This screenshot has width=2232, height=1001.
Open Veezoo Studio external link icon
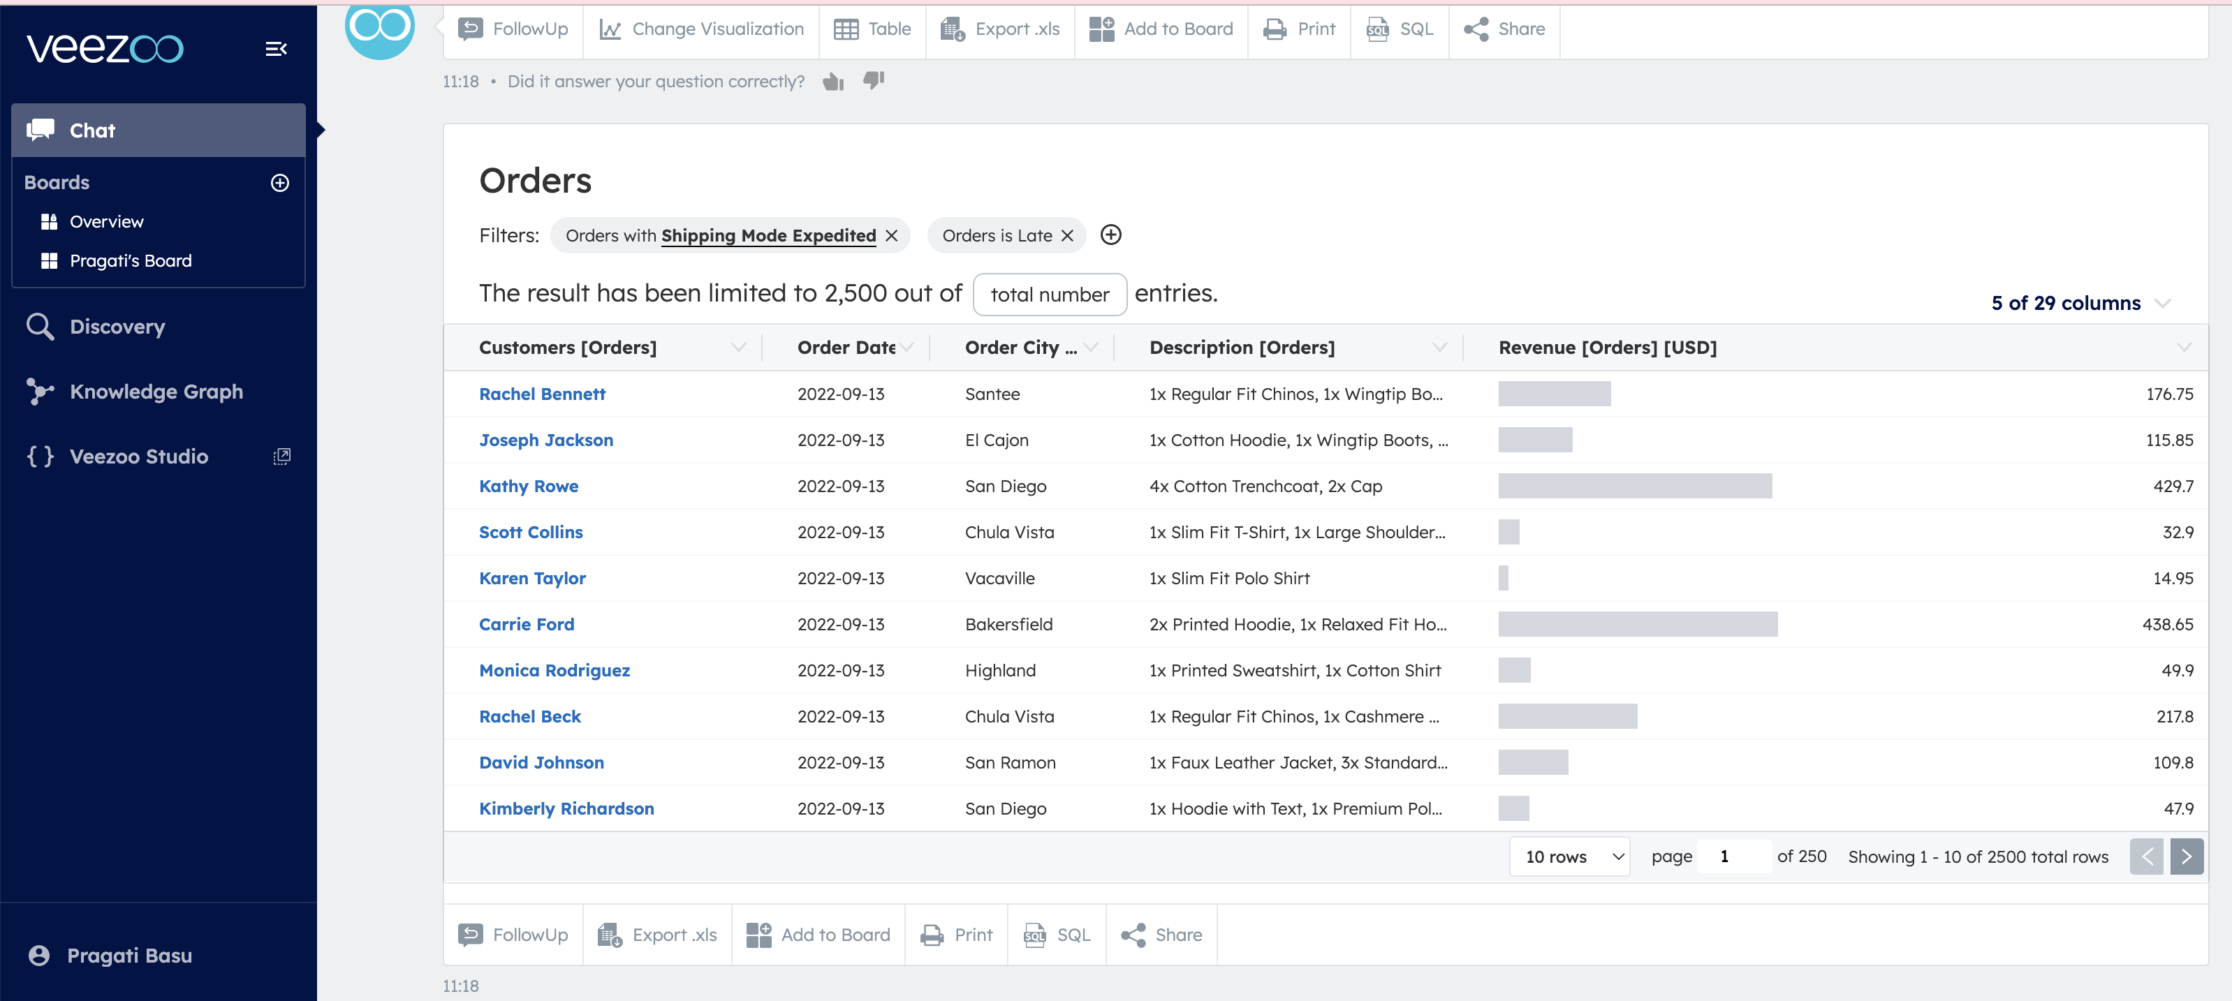pyautogui.click(x=281, y=457)
